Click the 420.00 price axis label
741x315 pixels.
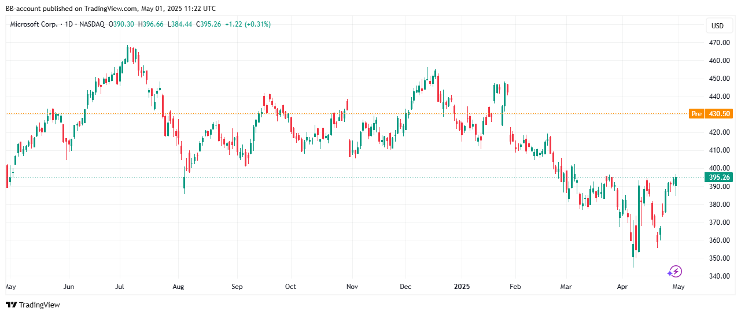point(719,132)
